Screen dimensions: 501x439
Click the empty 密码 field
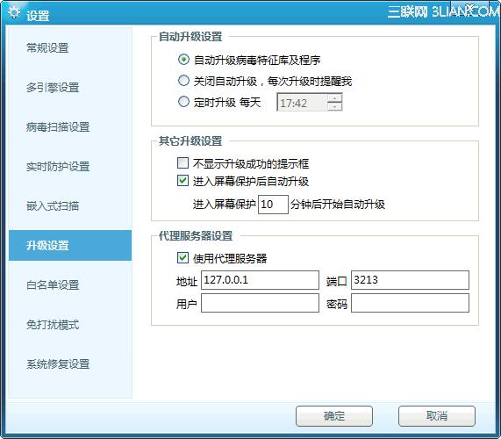410,303
